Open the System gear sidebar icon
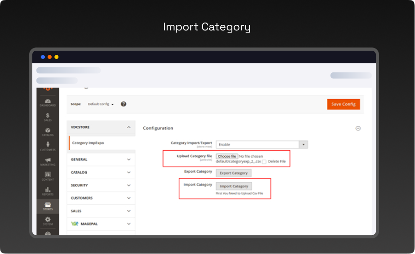The height and width of the screenshot is (254, 415). (x=48, y=221)
